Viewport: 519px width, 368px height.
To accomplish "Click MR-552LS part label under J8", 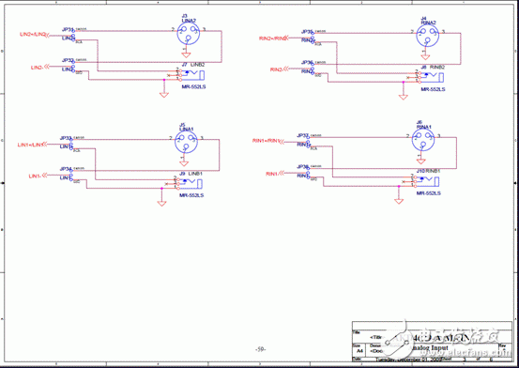I will (x=433, y=89).
